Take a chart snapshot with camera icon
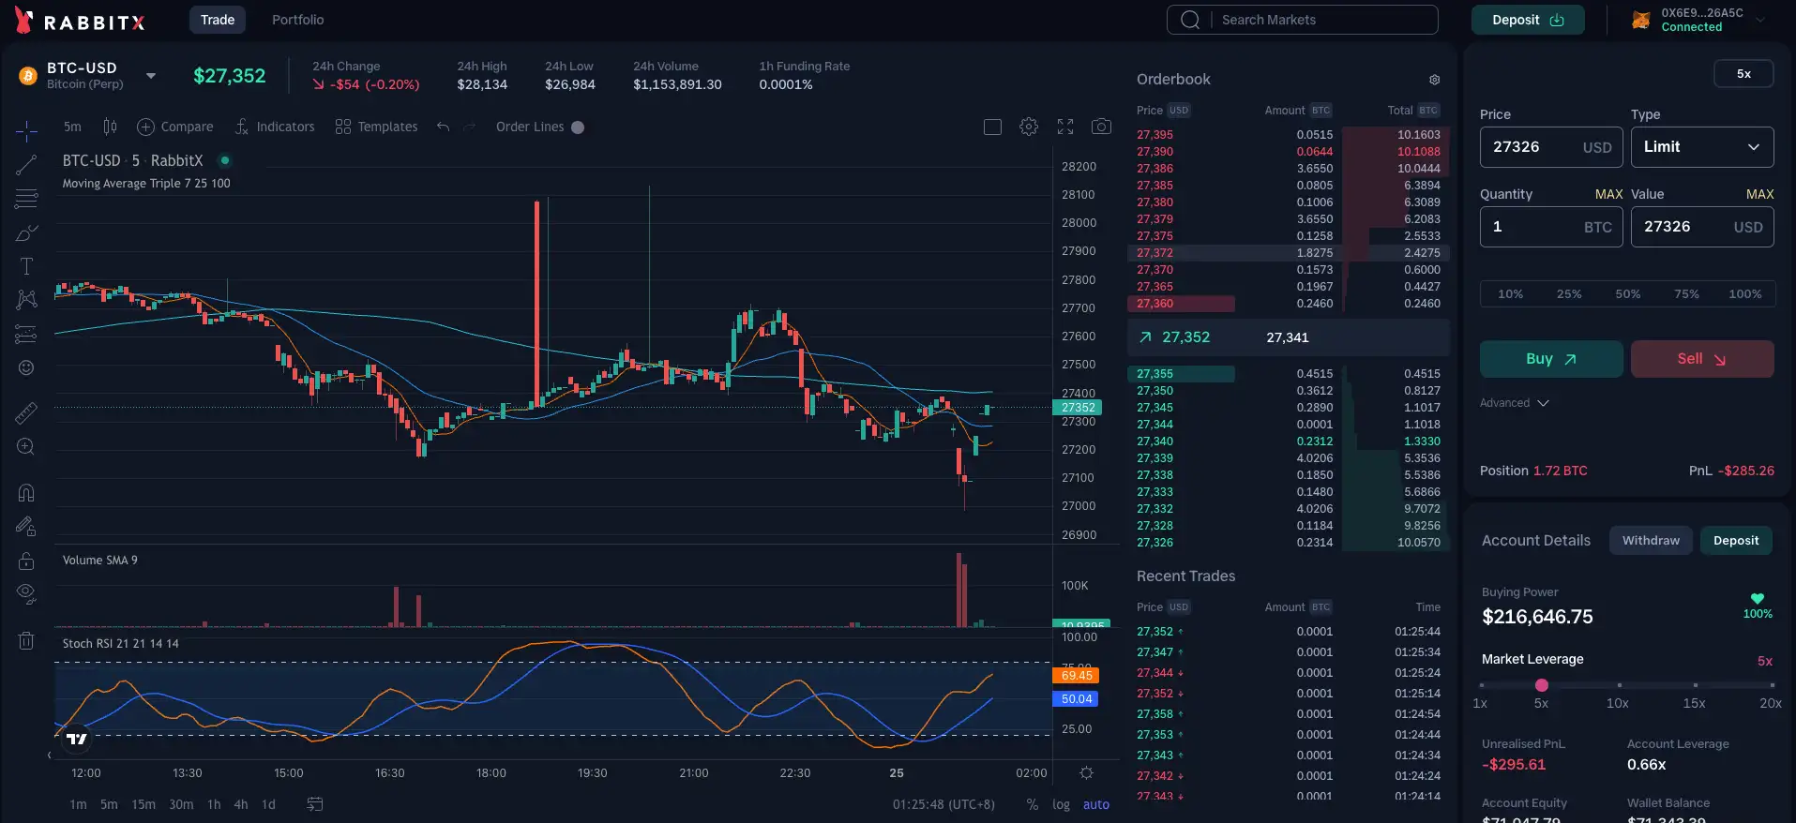This screenshot has height=823, width=1796. tap(1101, 127)
